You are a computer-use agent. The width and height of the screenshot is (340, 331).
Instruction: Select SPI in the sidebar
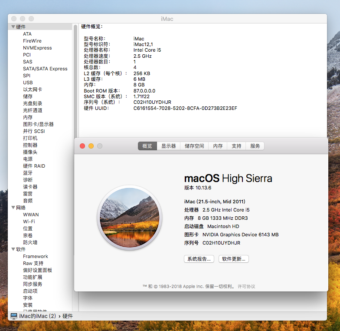[27, 76]
